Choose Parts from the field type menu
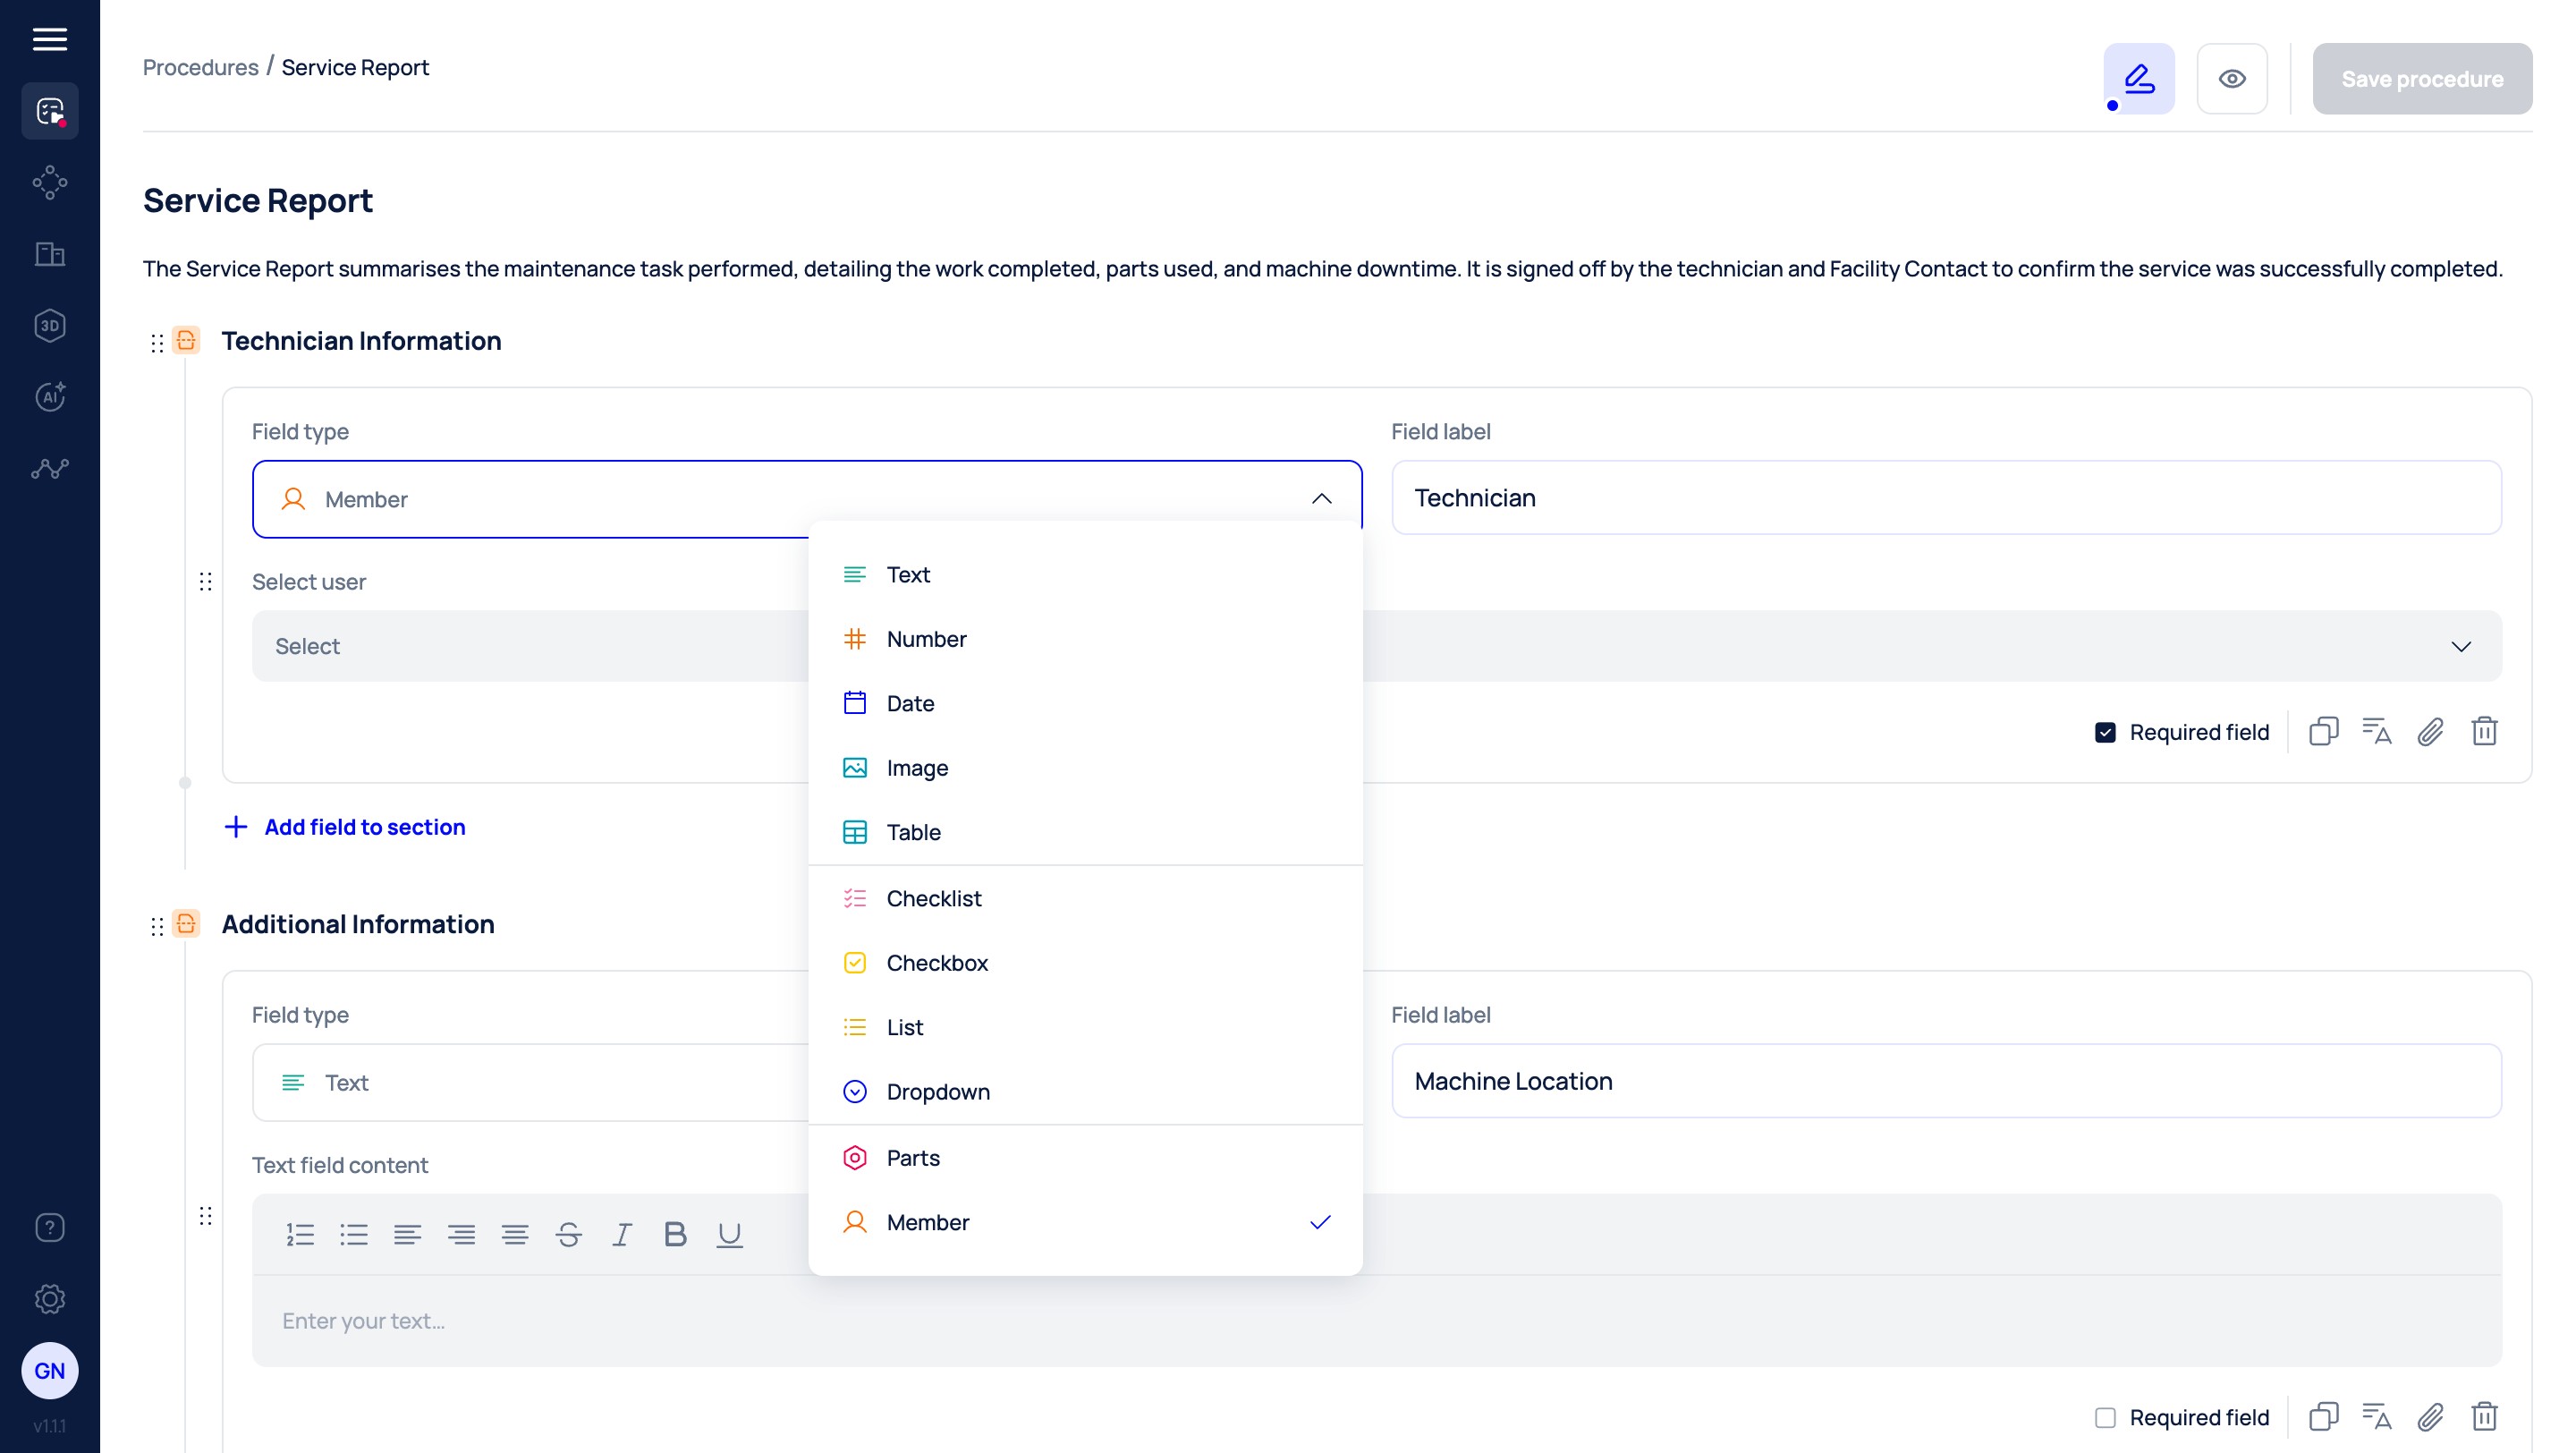The height and width of the screenshot is (1453, 2576). pos(912,1157)
